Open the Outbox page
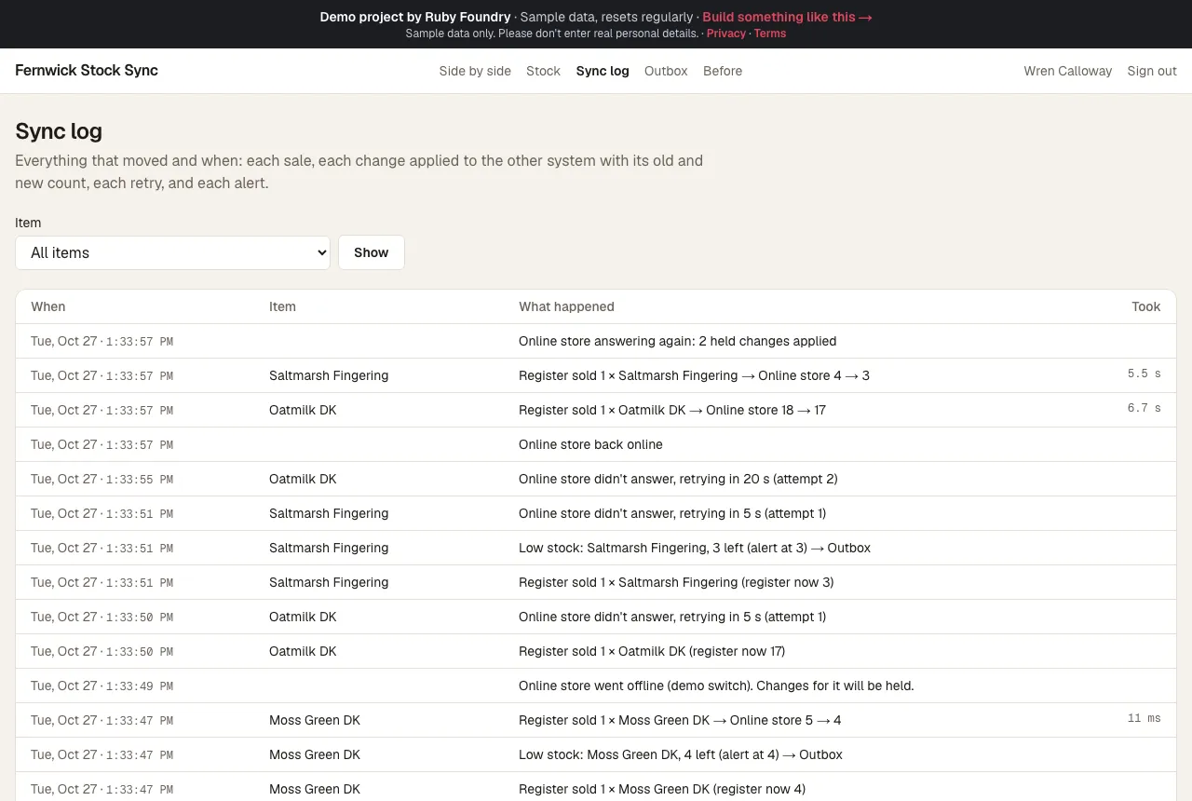The width and height of the screenshot is (1192, 801). 666,71
